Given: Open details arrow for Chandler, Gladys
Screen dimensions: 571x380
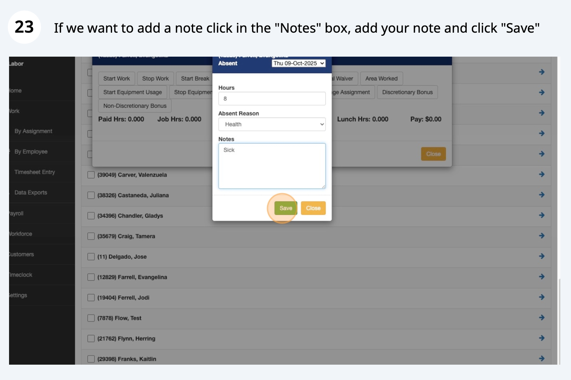Looking at the screenshot, I should point(542,215).
